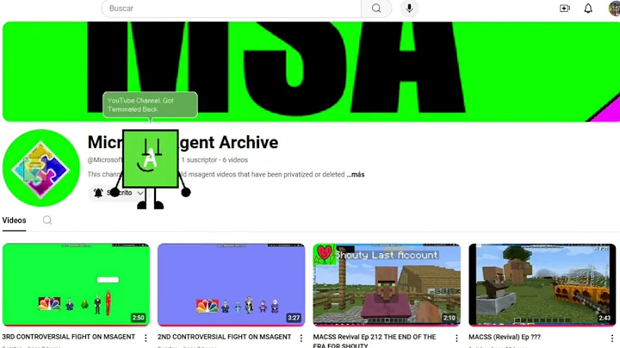This screenshot has height=348, width=620.
Task: Open the account avatar menu
Action: (x=614, y=9)
